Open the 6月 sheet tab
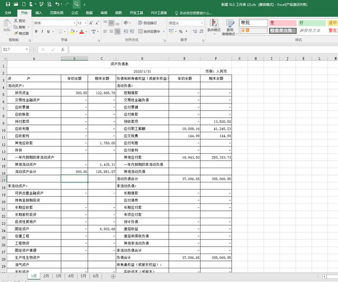338x282 pixels. pyautogui.click(x=96, y=276)
